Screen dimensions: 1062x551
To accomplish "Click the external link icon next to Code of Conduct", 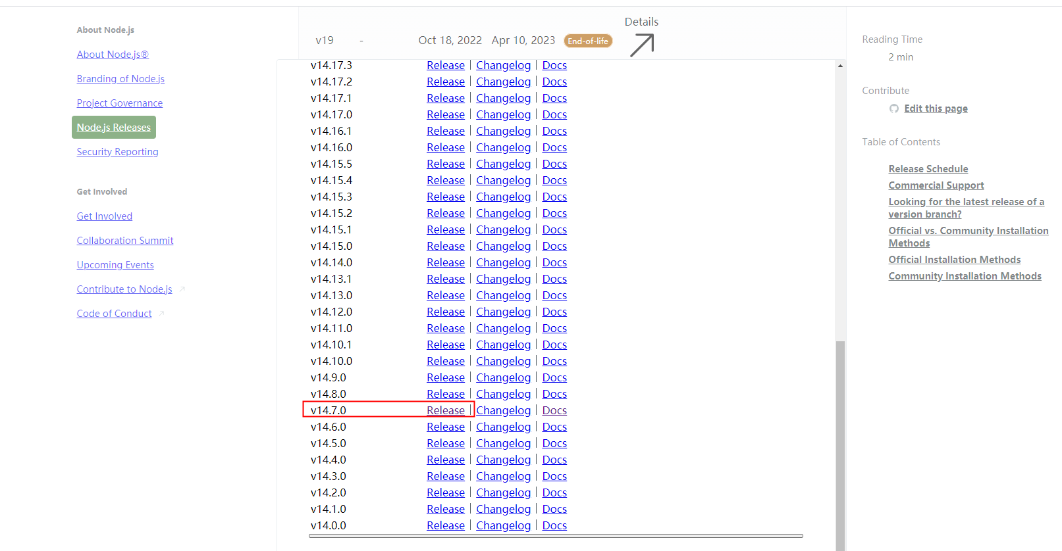I will click(162, 314).
